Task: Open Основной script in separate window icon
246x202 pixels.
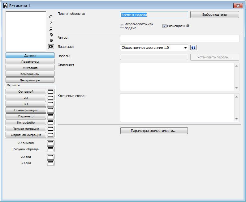Action: 50,92
